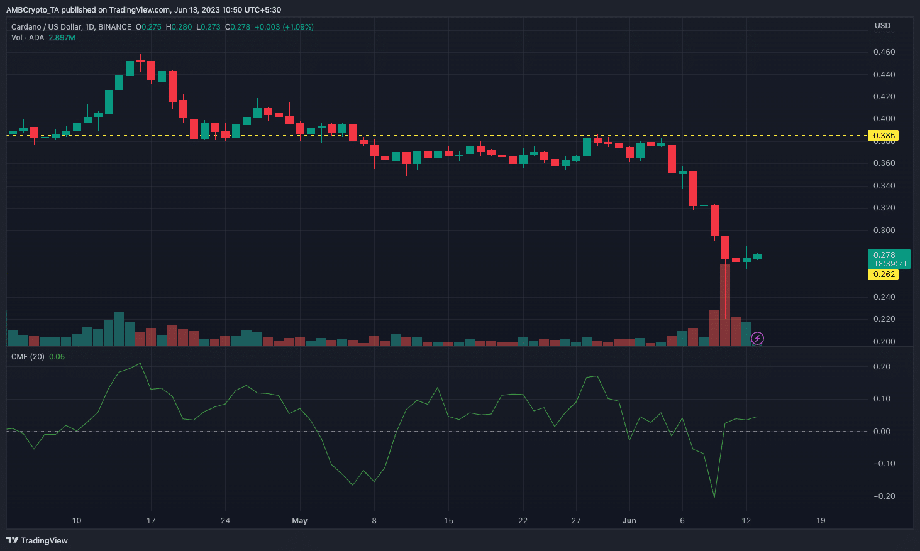920x551 pixels.
Task: Click the CMF value 0.05 readout
Action: [57, 357]
